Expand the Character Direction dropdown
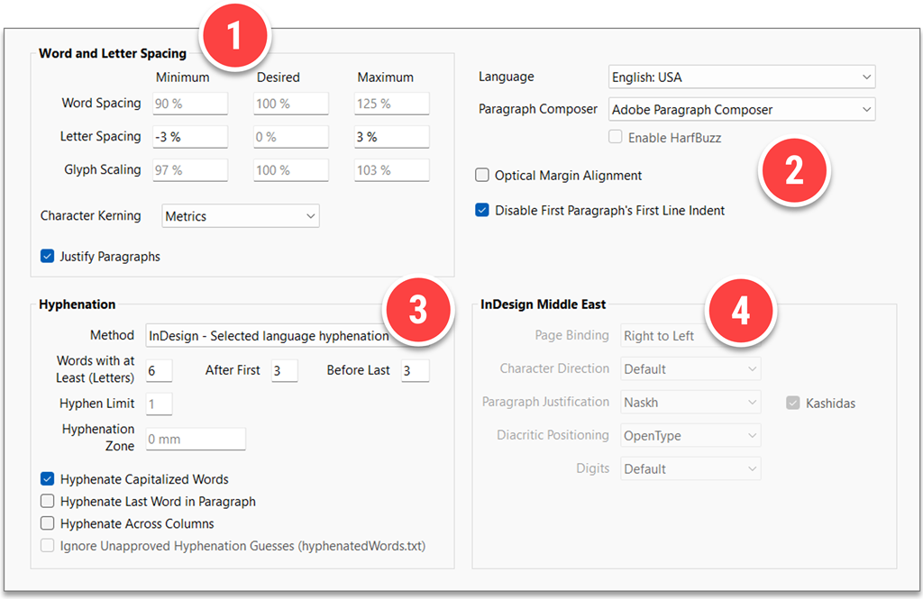Image resolution: width=923 pixels, height=599 pixels. [690, 369]
